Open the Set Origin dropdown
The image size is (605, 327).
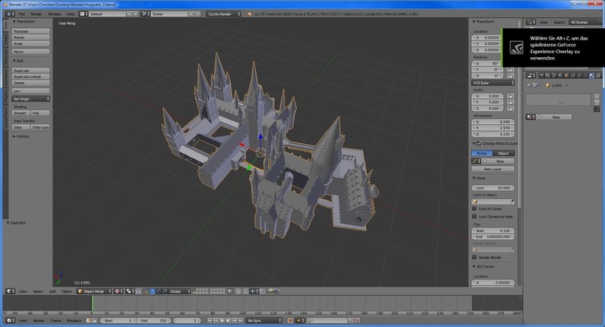click(x=31, y=99)
